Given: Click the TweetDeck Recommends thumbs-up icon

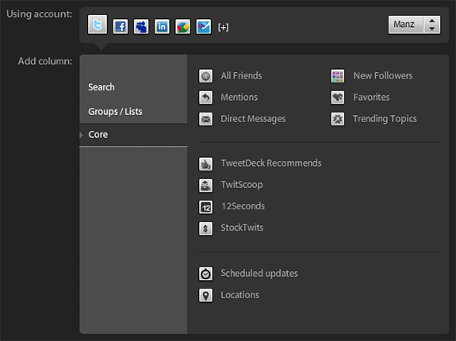Looking at the screenshot, I should (x=205, y=164).
